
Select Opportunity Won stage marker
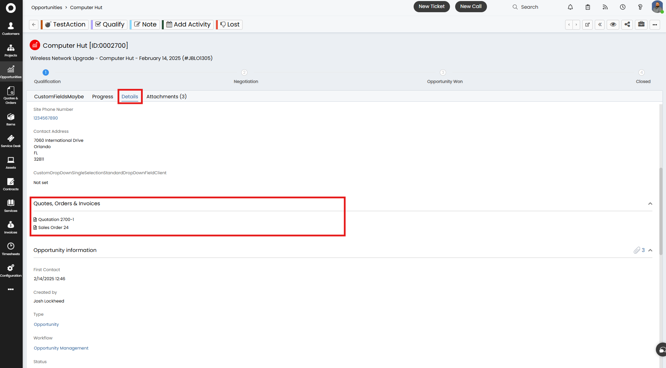coord(443,72)
